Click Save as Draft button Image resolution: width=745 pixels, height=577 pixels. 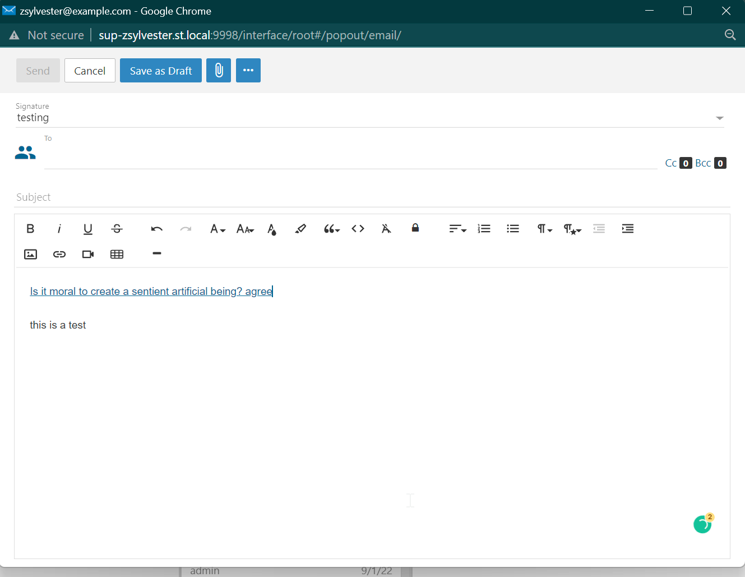tap(161, 71)
